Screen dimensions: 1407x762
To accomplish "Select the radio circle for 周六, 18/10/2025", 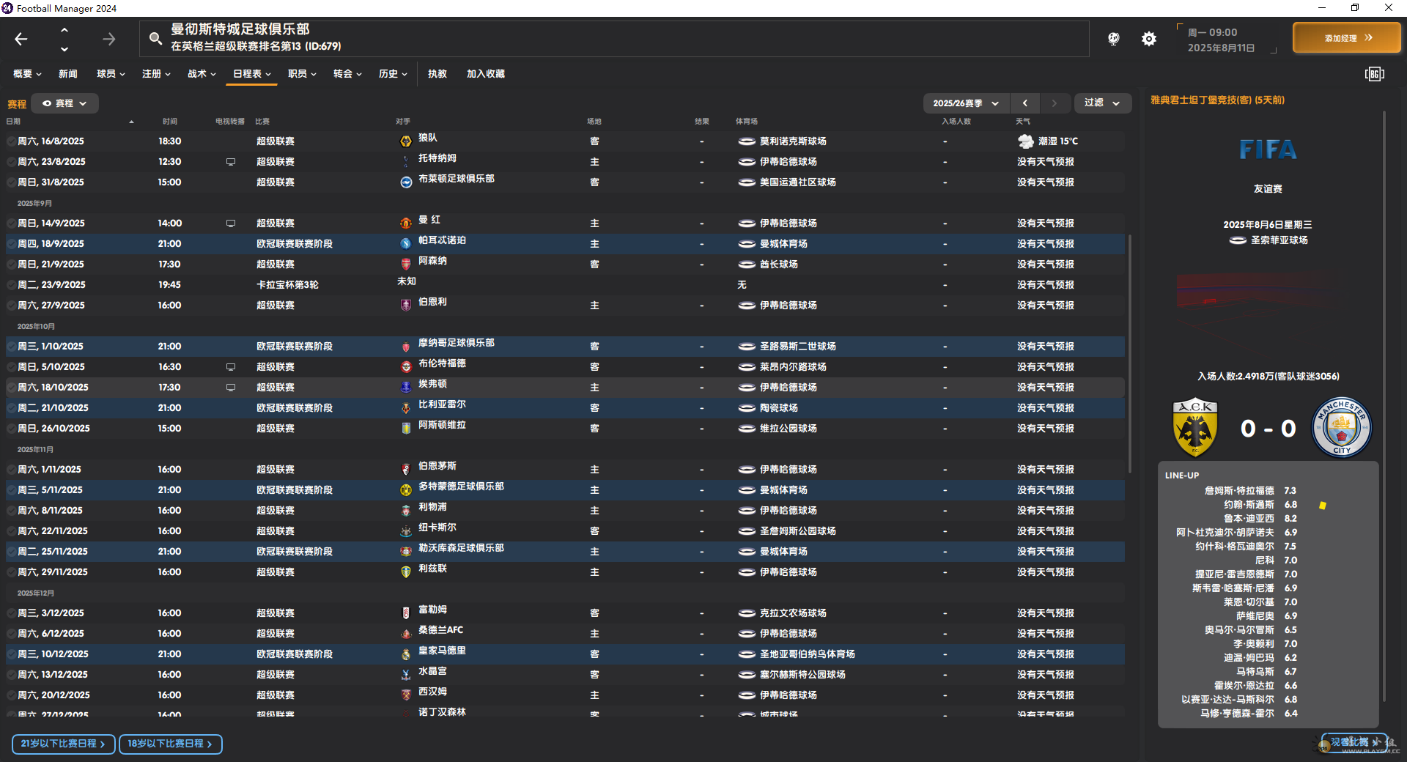I will click(x=11, y=388).
